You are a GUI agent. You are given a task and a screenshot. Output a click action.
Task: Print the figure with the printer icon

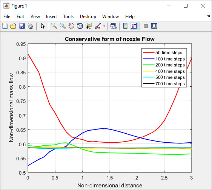pos(31,26)
